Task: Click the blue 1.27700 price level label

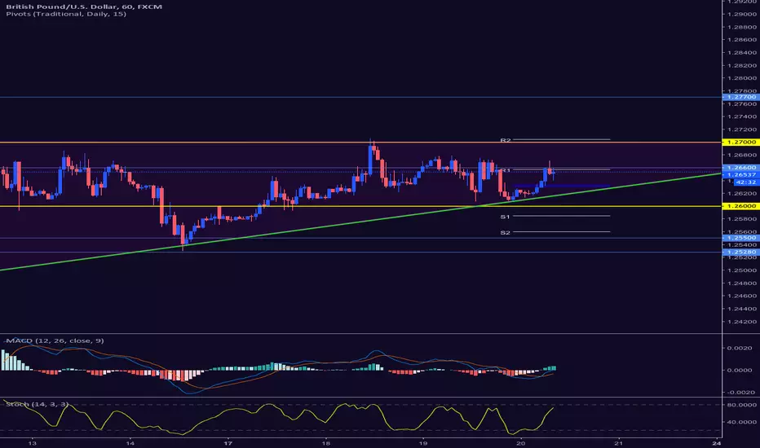Action: [x=741, y=98]
